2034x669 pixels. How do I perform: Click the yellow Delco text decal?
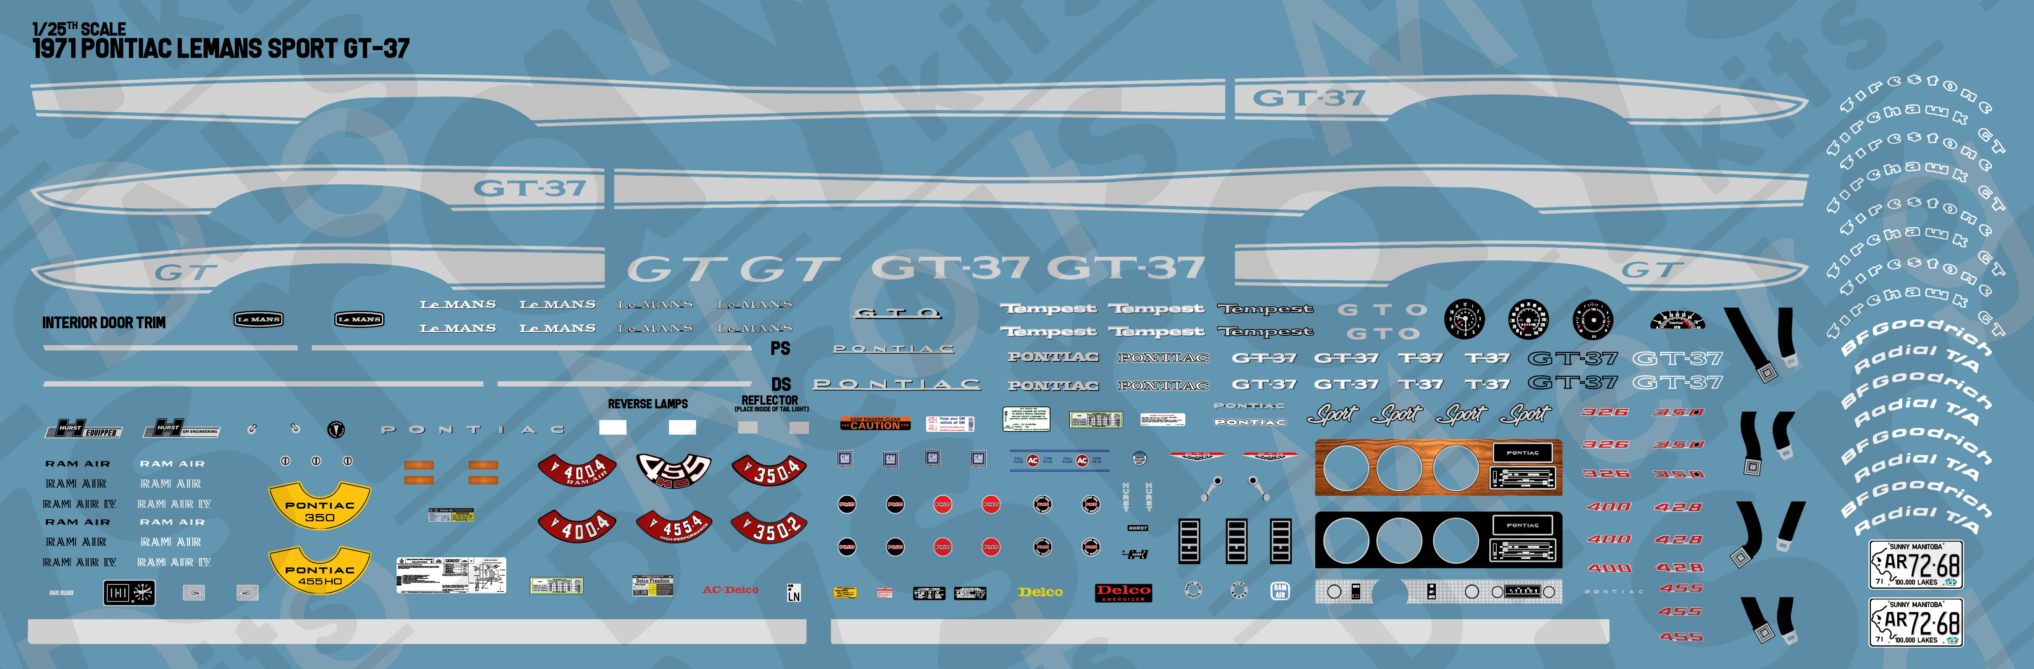pos(1040,592)
